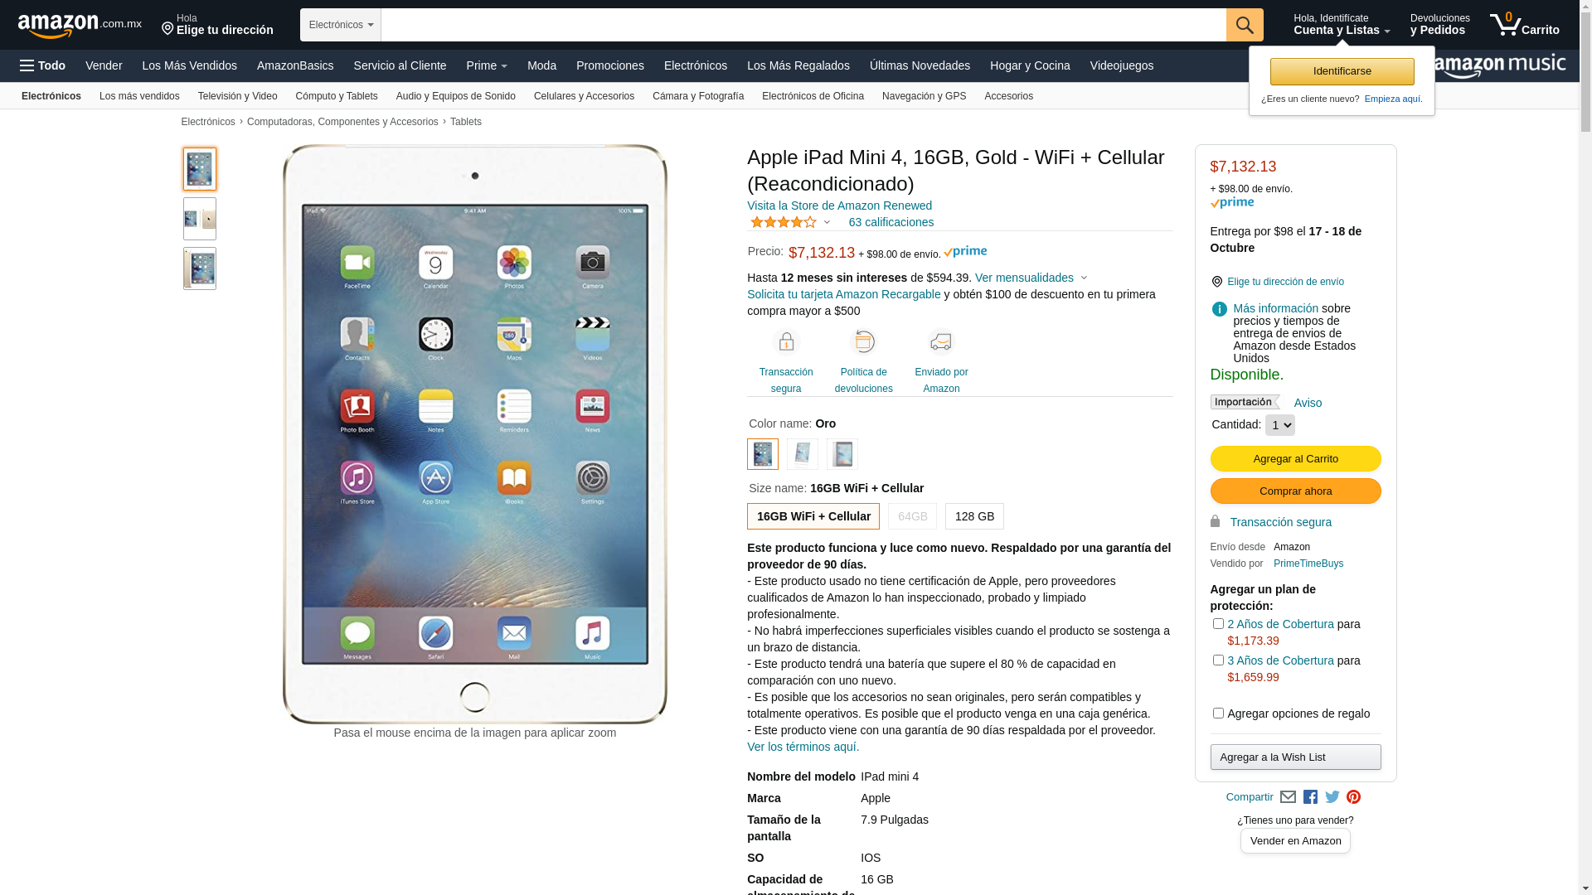Open the Cantidad quantity dropdown

point(1280,425)
